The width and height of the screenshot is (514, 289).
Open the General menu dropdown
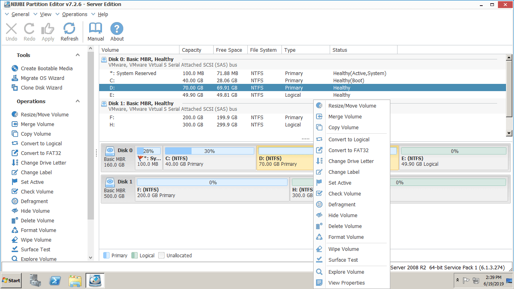coord(20,14)
